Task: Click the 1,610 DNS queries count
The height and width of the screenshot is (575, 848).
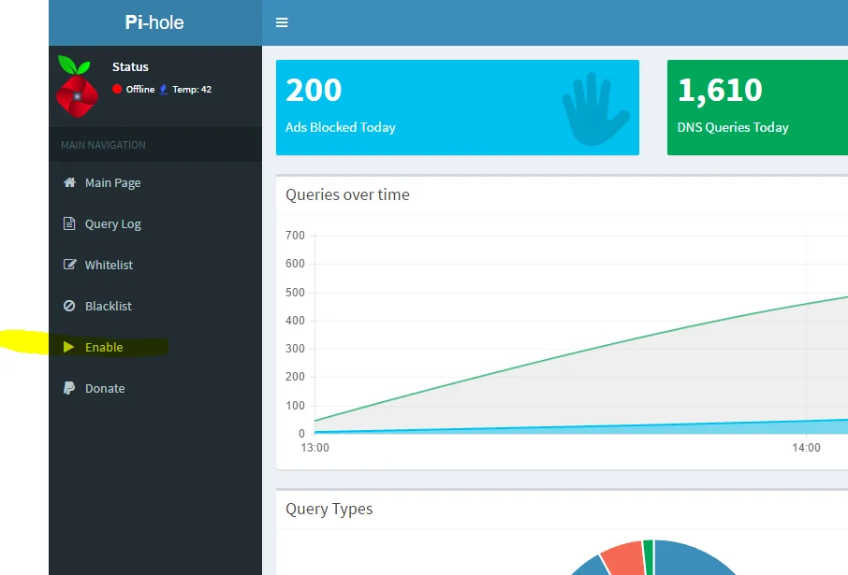Action: pyautogui.click(x=720, y=90)
